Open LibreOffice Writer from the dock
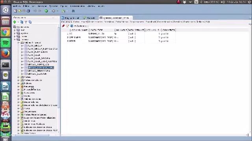The image size is (252, 141). click(6, 86)
